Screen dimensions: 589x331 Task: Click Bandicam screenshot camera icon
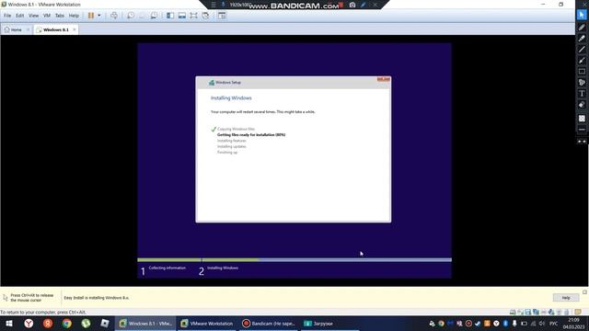point(352,5)
